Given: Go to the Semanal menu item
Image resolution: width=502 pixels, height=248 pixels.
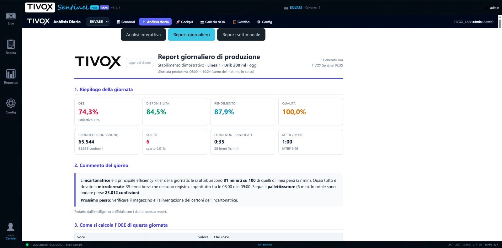Looking at the screenshot, I should 125,22.
